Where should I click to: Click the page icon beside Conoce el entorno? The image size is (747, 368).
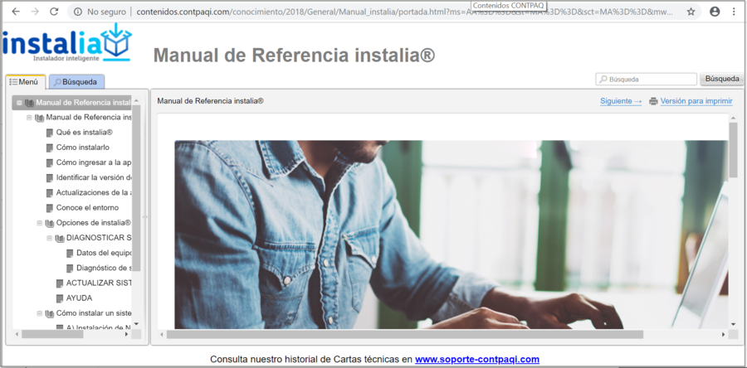[x=50, y=208]
